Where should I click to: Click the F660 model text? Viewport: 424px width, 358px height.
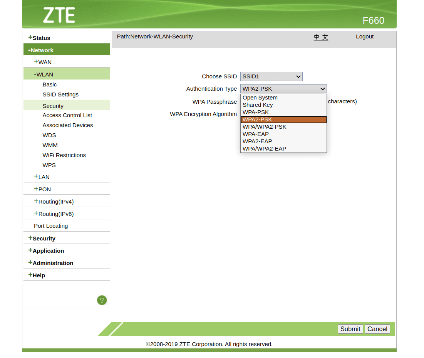(373, 20)
